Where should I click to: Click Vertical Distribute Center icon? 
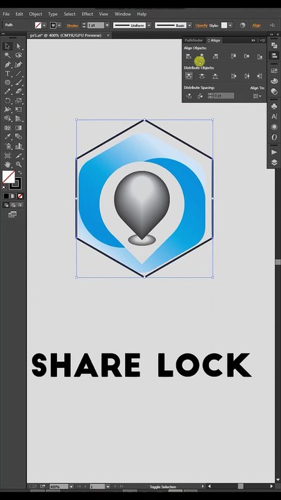202,76
